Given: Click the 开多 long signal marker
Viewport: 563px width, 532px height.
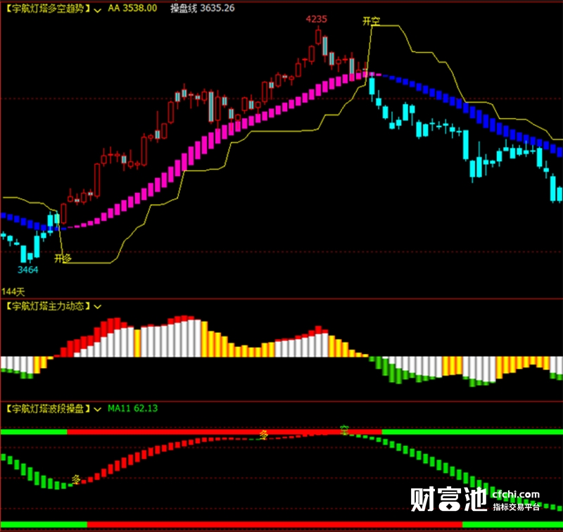Looking at the screenshot, I should (x=63, y=258).
